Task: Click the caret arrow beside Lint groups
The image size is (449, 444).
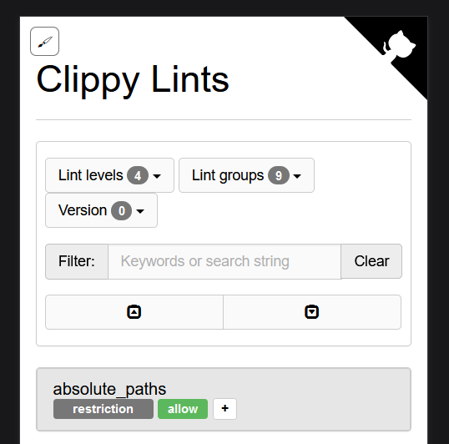Action: [x=297, y=176]
